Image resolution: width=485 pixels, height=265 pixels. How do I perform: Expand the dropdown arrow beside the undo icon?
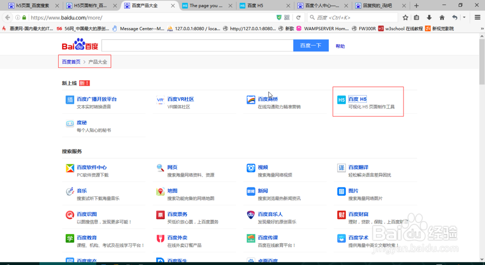[464, 17]
